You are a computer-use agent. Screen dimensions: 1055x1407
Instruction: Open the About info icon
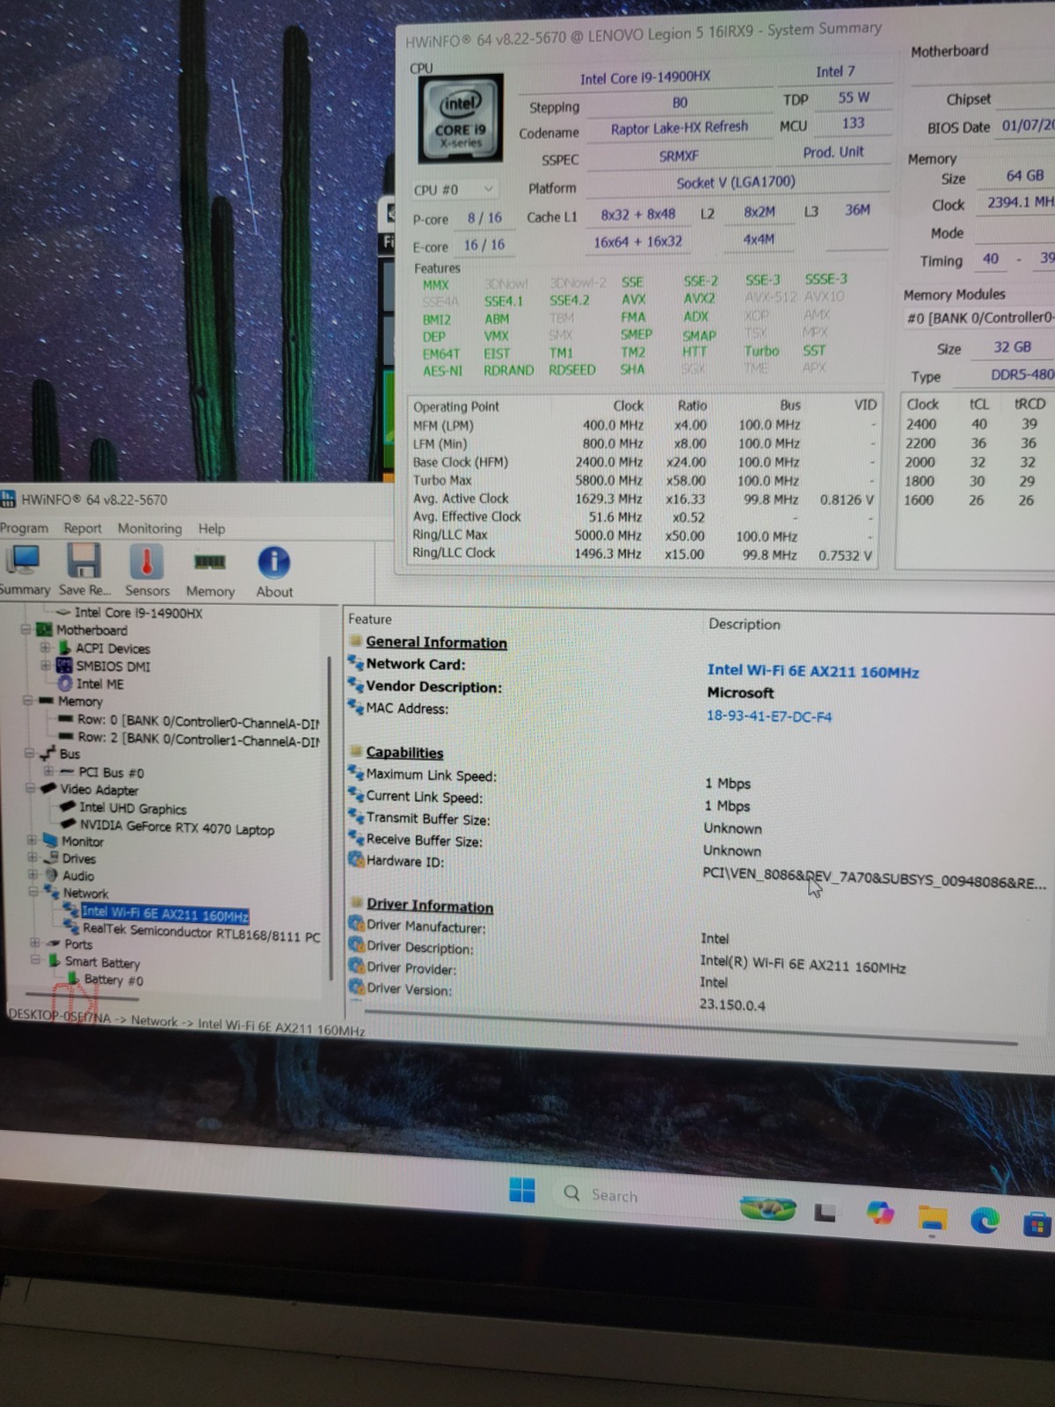point(273,563)
